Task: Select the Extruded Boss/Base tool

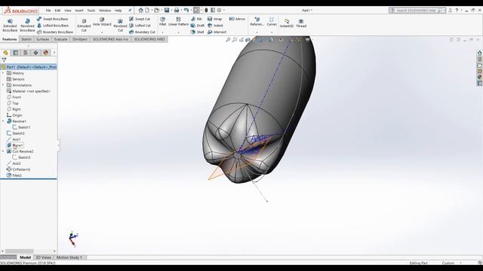Action: 10,25
